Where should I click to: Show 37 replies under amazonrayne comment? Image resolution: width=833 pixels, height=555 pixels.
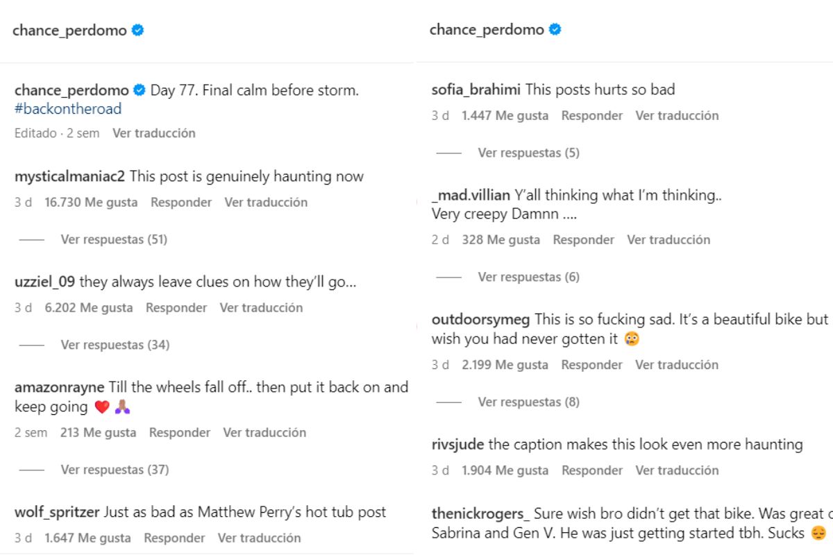click(115, 470)
